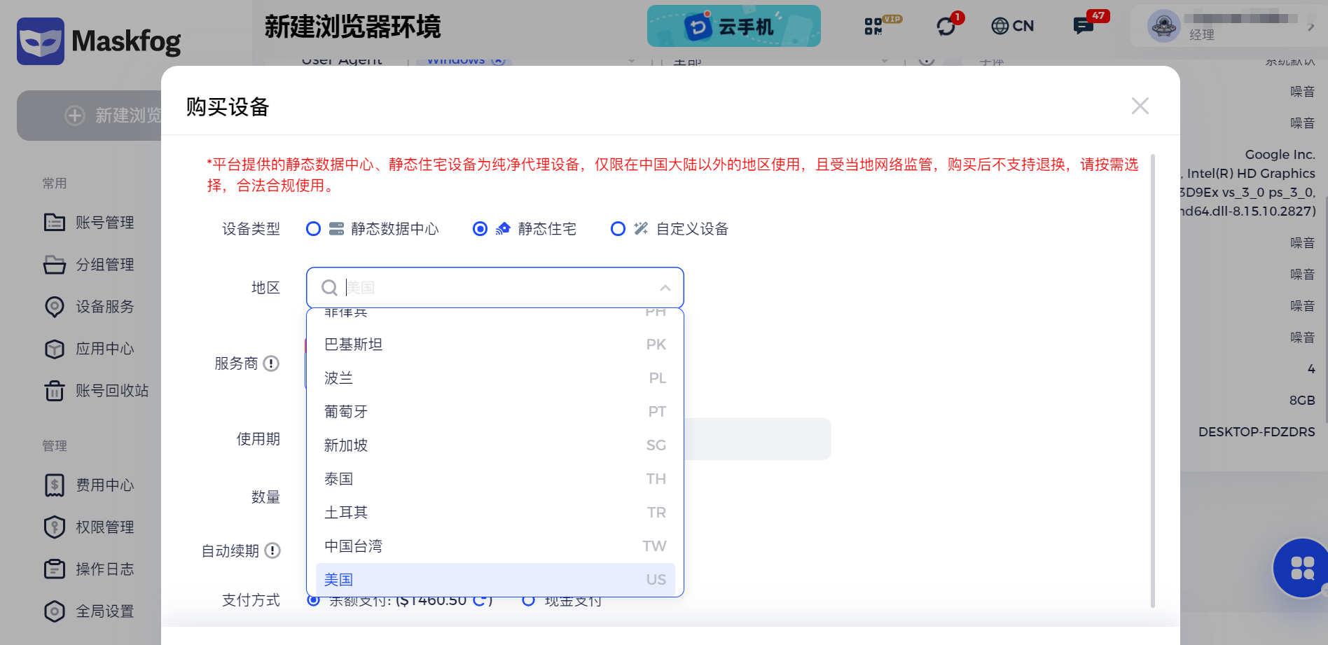
Task: Click the 自动续期 info icon
Action: coord(272,550)
